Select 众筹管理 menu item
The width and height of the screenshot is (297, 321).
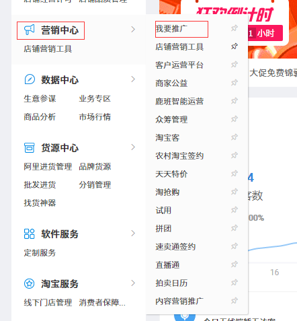tap(171, 120)
